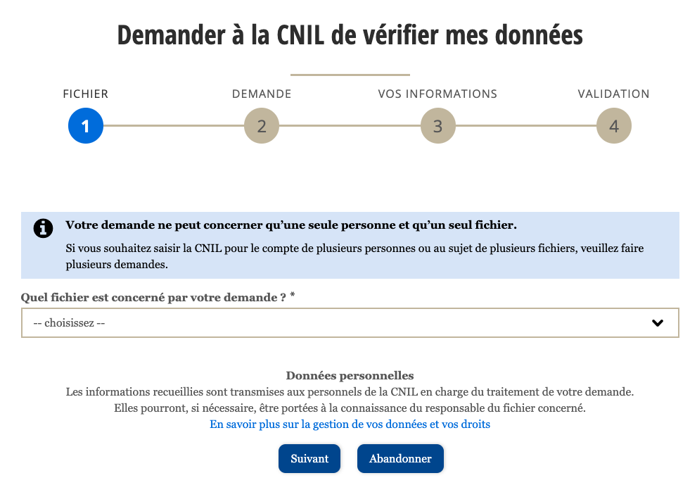The image size is (690, 485).
Task: Click the step 2 circle
Action: (262, 126)
